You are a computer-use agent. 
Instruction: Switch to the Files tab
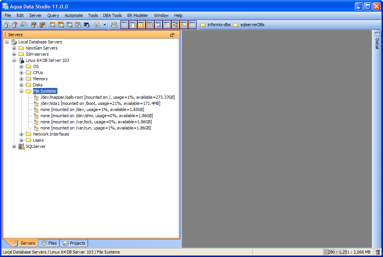pos(50,243)
